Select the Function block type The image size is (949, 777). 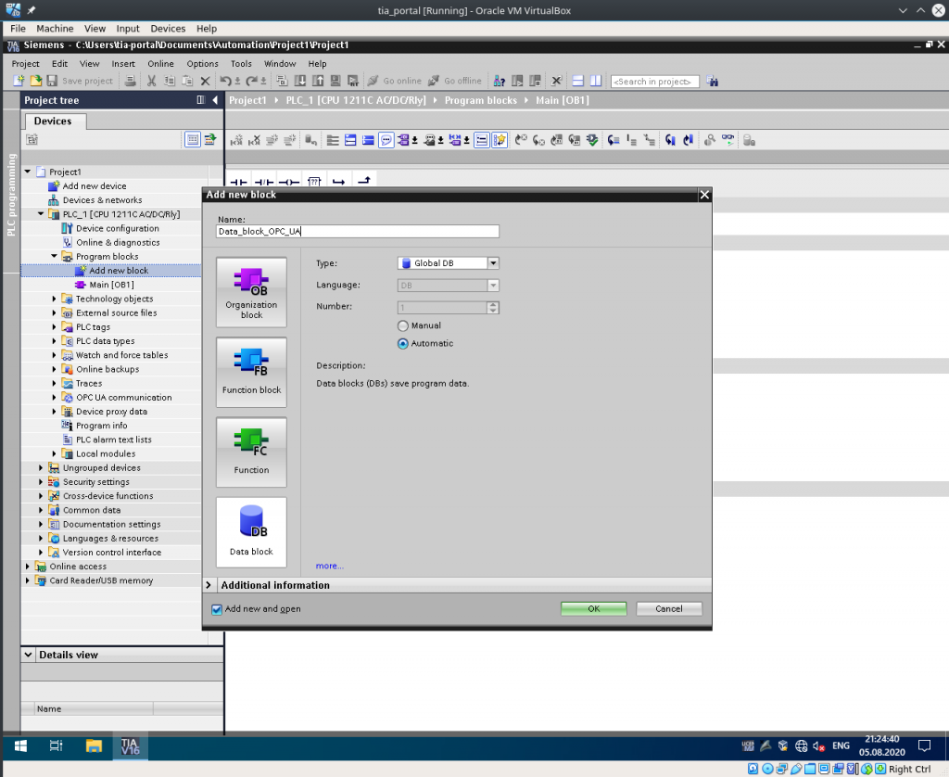click(251, 373)
